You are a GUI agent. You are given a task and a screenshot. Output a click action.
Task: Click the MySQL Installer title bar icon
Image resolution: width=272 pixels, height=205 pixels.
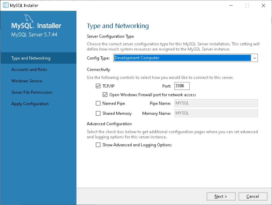click(x=6, y=5)
